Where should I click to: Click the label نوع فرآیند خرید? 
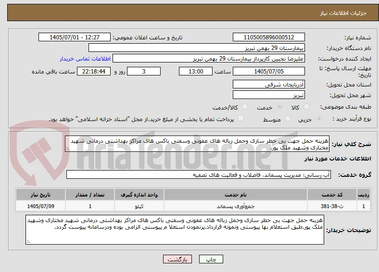(352, 119)
